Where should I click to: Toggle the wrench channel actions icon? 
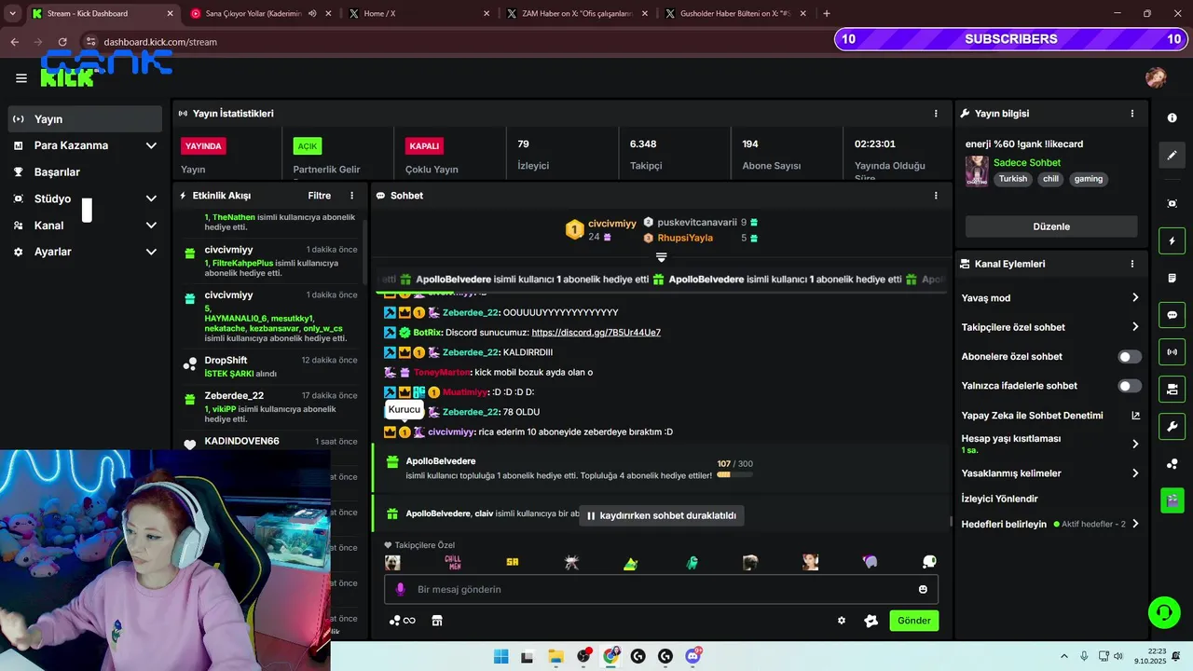click(1172, 427)
